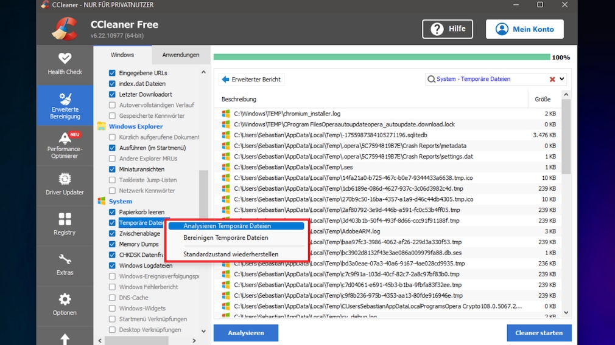Open the filter dropdown arrow

562,79
